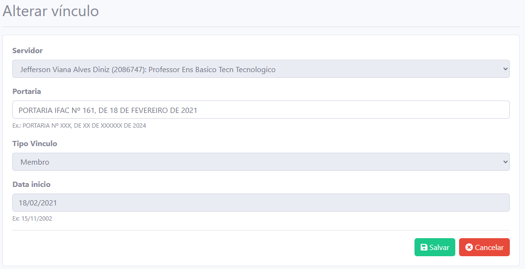Screen dimensions: 525x269
Task: Open the Servidor dropdown
Action: (261, 69)
